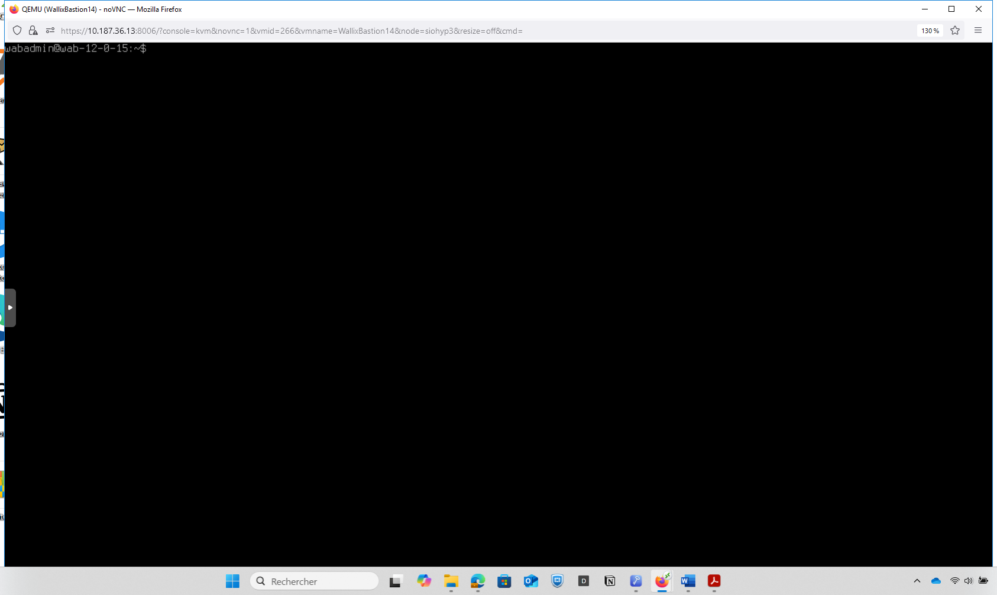This screenshot has height=595, width=997.
Task: Expand the noVNC control bar handle
Action: pyautogui.click(x=10, y=308)
